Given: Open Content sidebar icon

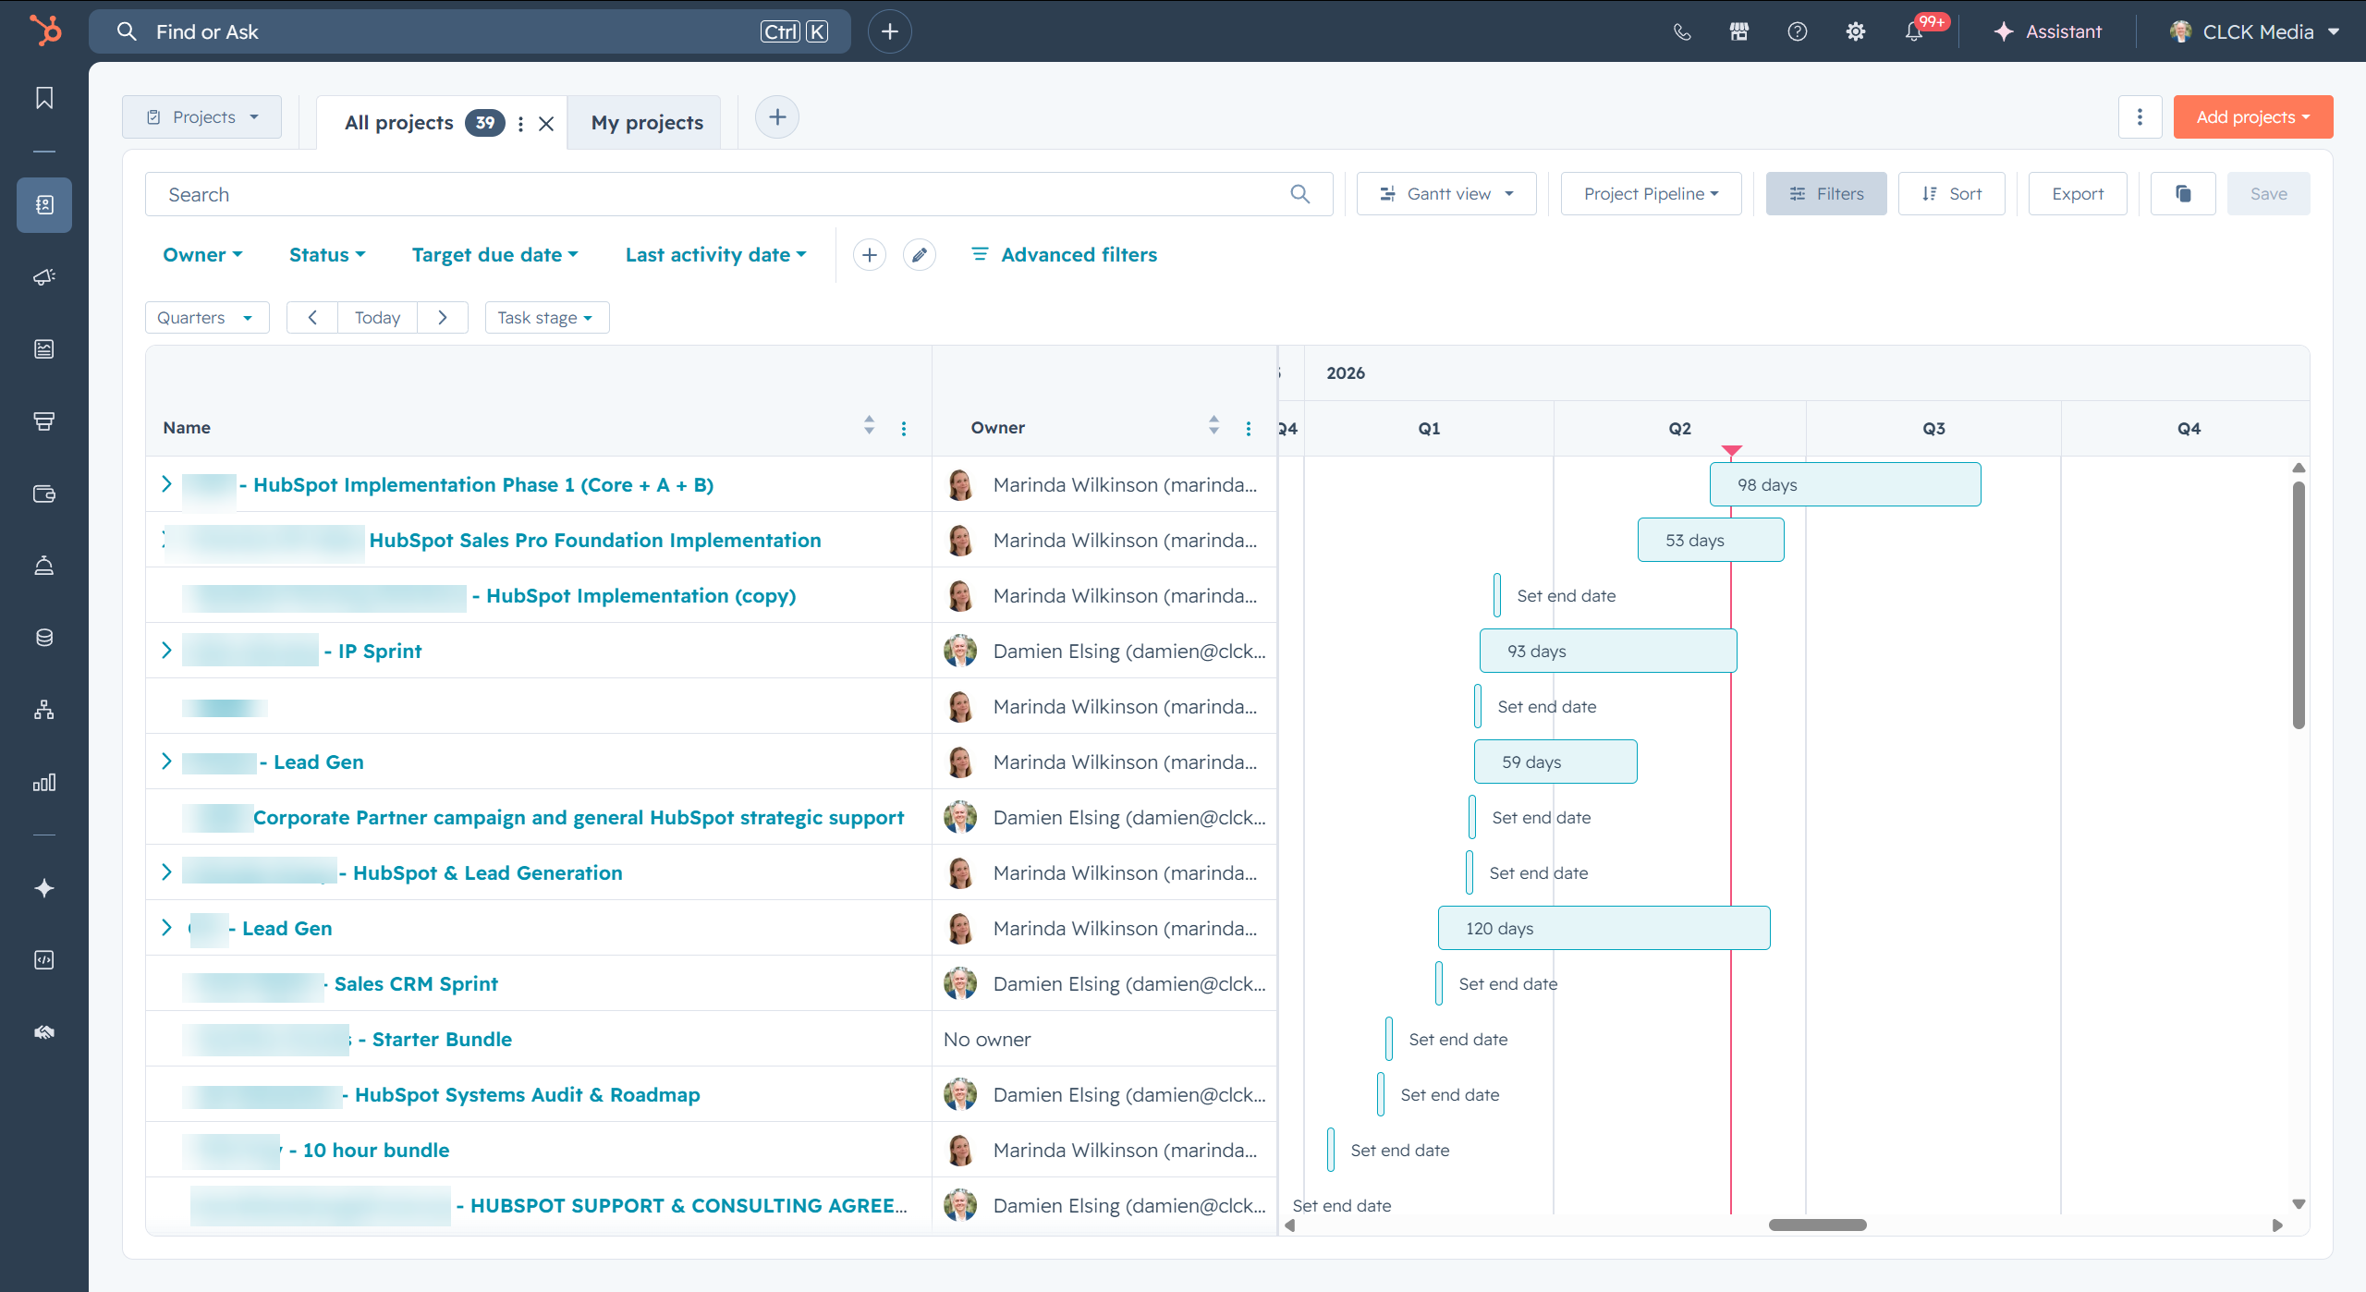Looking at the screenshot, I should tap(44, 348).
